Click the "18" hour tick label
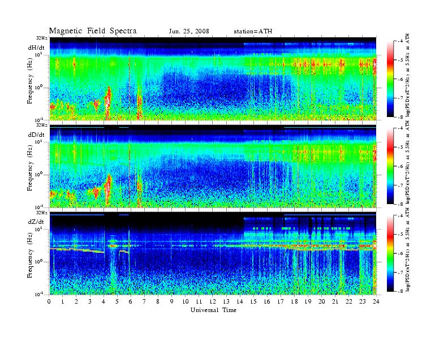Viewport: 448px width, 346px height. [x=294, y=301]
